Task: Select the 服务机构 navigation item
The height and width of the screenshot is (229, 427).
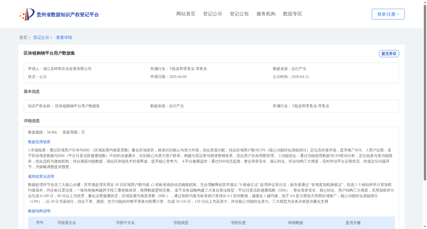Action: coord(266,14)
